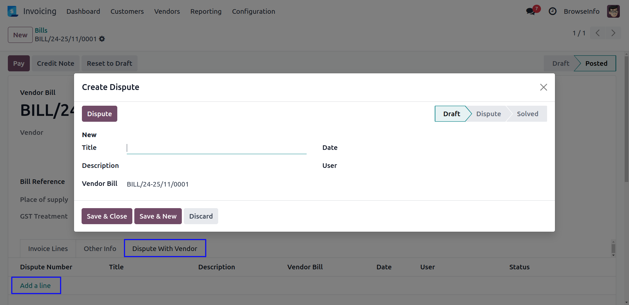This screenshot has height=305, width=629.
Task: Click the Save & New button
Action: [x=158, y=216]
